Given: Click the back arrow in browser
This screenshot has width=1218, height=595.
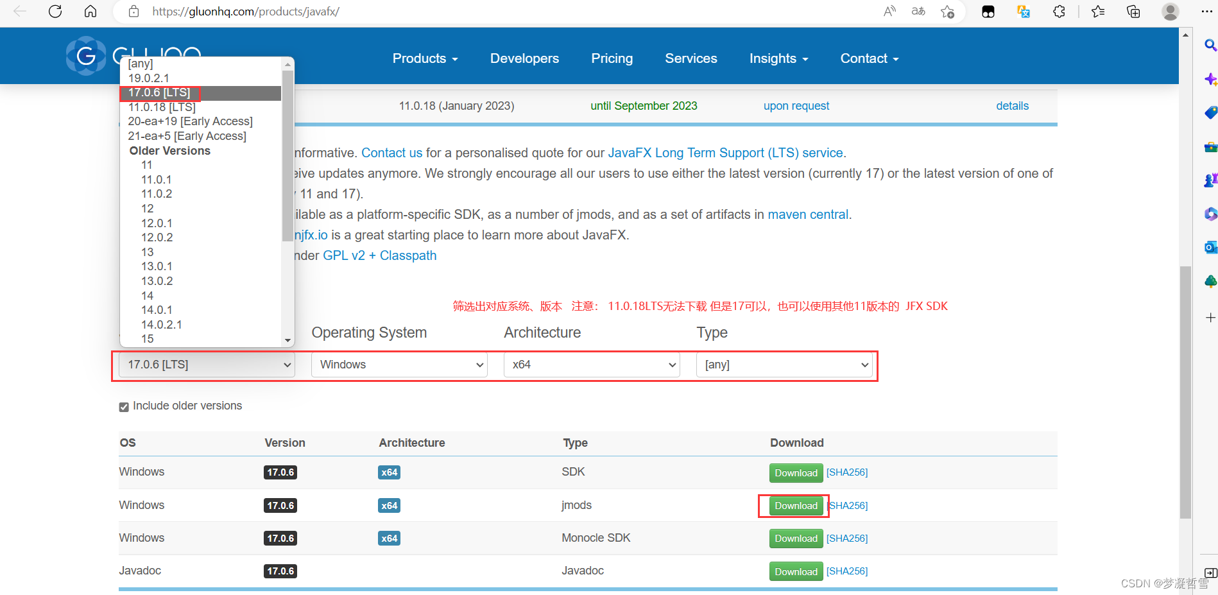Looking at the screenshot, I should point(20,11).
